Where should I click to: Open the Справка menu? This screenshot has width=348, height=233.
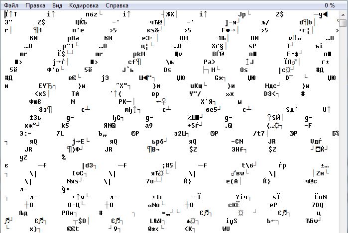click(116, 5)
